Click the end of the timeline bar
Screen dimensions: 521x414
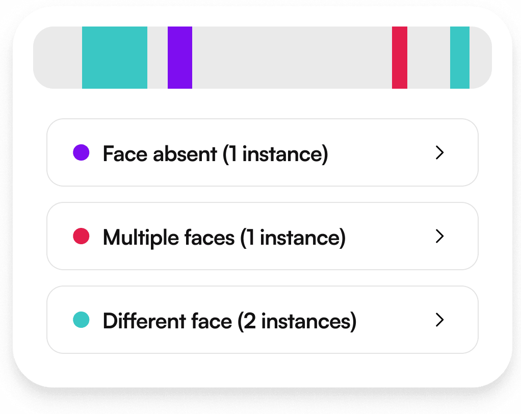[482, 57]
